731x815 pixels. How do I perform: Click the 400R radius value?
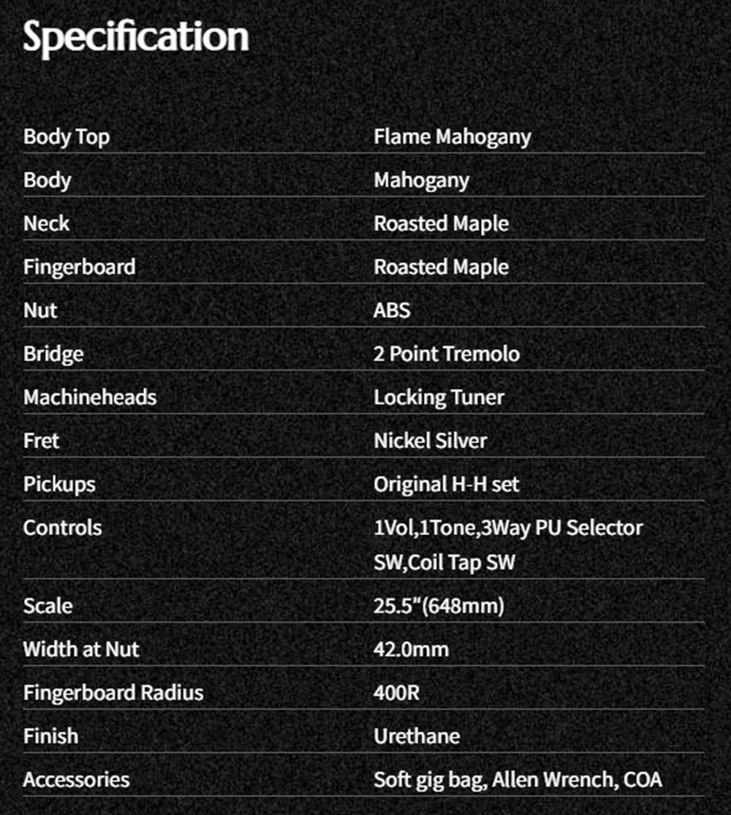tap(397, 693)
